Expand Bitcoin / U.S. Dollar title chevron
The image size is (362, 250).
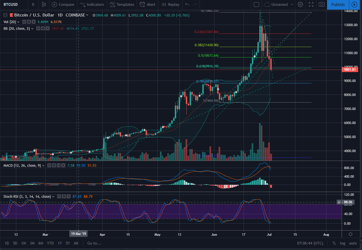87,15
